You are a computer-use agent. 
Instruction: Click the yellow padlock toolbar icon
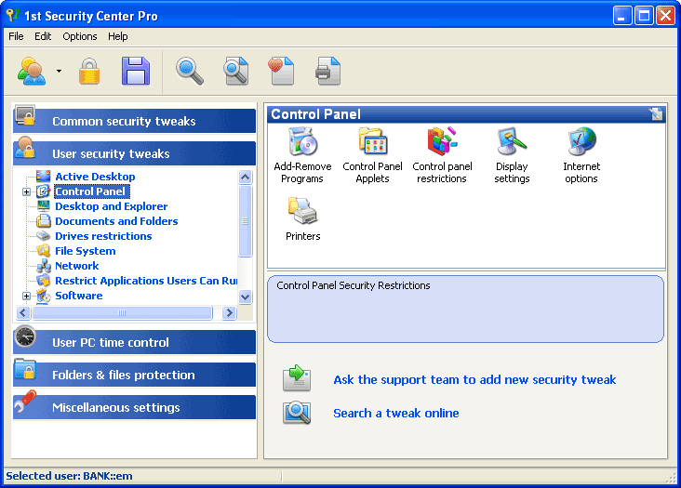tap(89, 72)
